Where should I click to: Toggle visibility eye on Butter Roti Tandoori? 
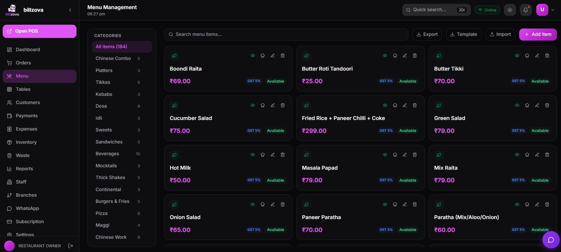[385, 56]
